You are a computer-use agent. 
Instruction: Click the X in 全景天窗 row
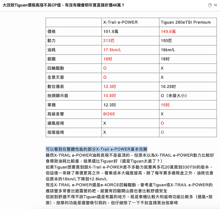[x=162, y=77]
